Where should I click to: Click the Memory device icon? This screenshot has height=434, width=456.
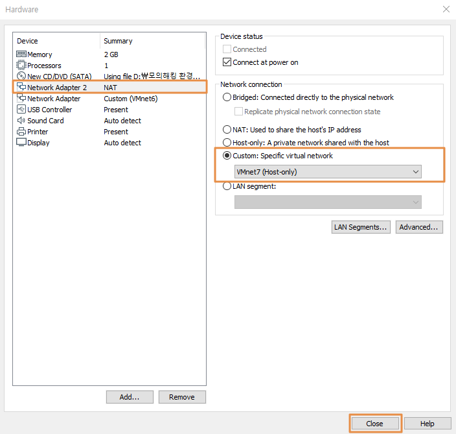pyautogui.click(x=21, y=54)
